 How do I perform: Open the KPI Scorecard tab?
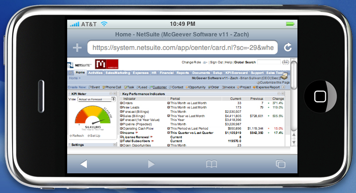point(237,73)
